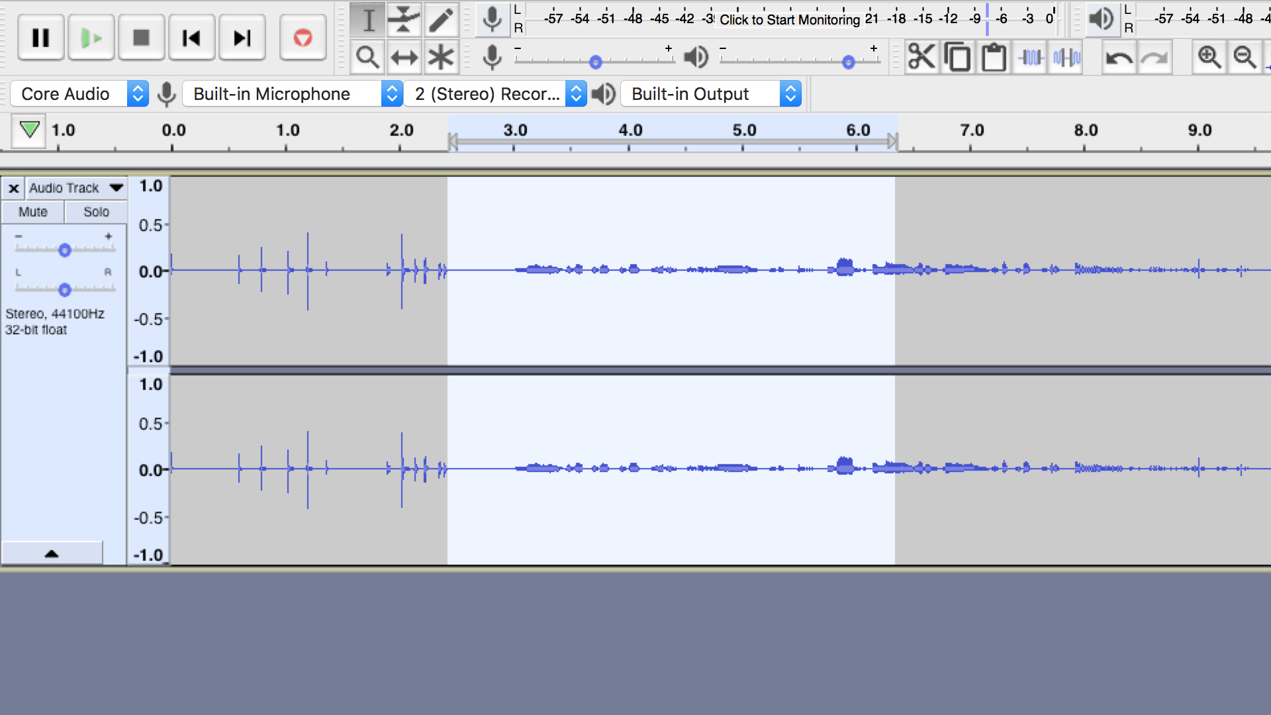This screenshot has width=1271, height=715.
Task: Pick the Draw tool pencil
Action: pos(442,20)
